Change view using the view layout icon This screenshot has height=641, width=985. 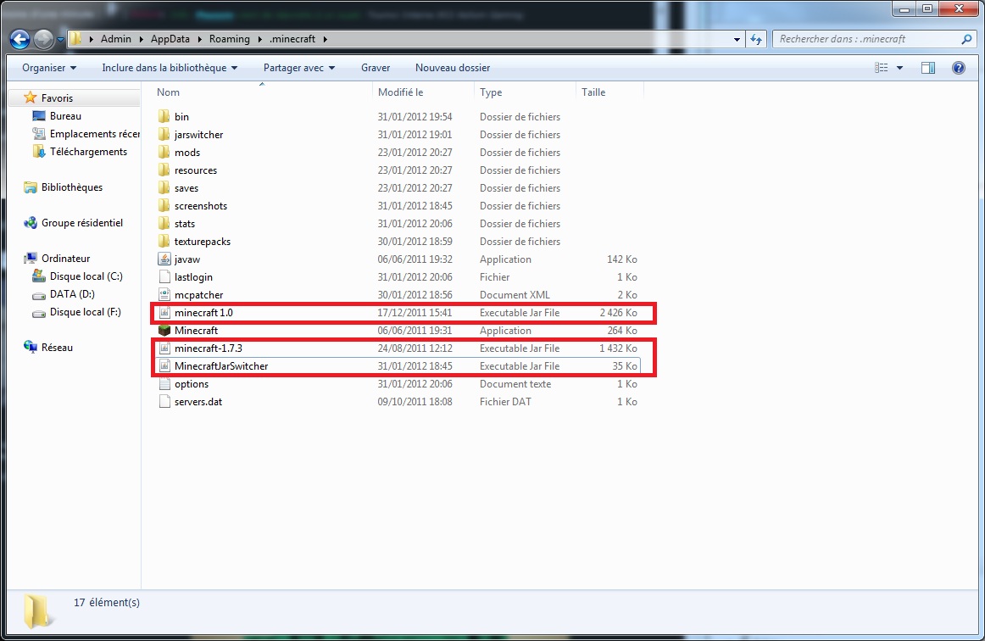click(x=882, y=68)
